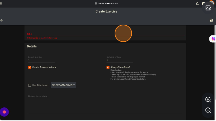
Task: Go back with the left arrow
Action: click(2, 20)
